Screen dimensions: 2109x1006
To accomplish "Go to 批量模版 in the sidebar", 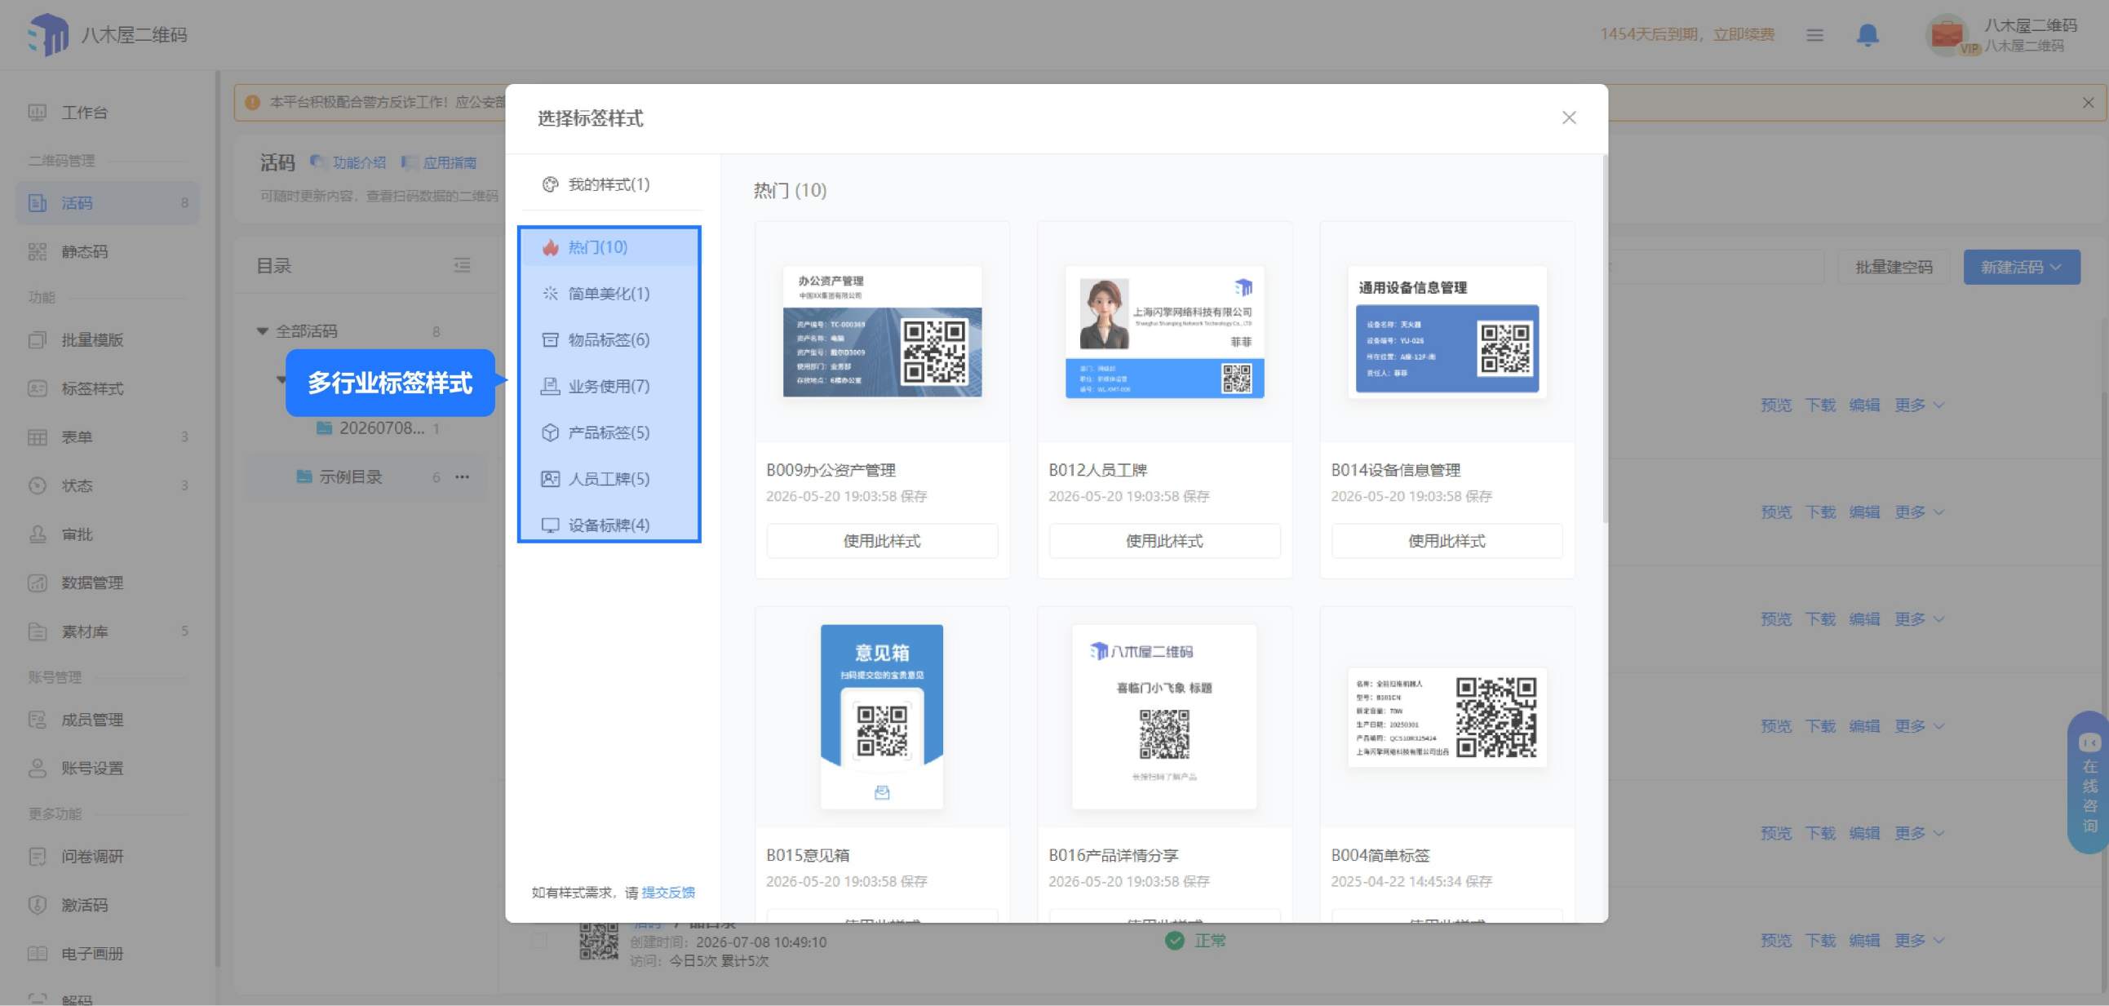I will pos(91,339).
